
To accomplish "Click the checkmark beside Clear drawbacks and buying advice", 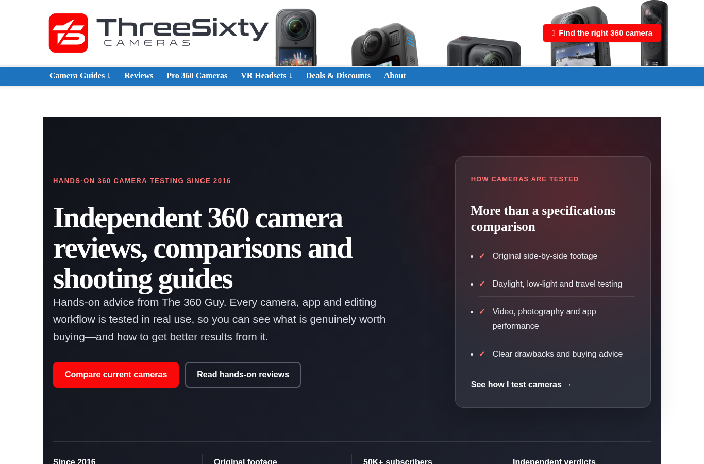I will (482, 354).
